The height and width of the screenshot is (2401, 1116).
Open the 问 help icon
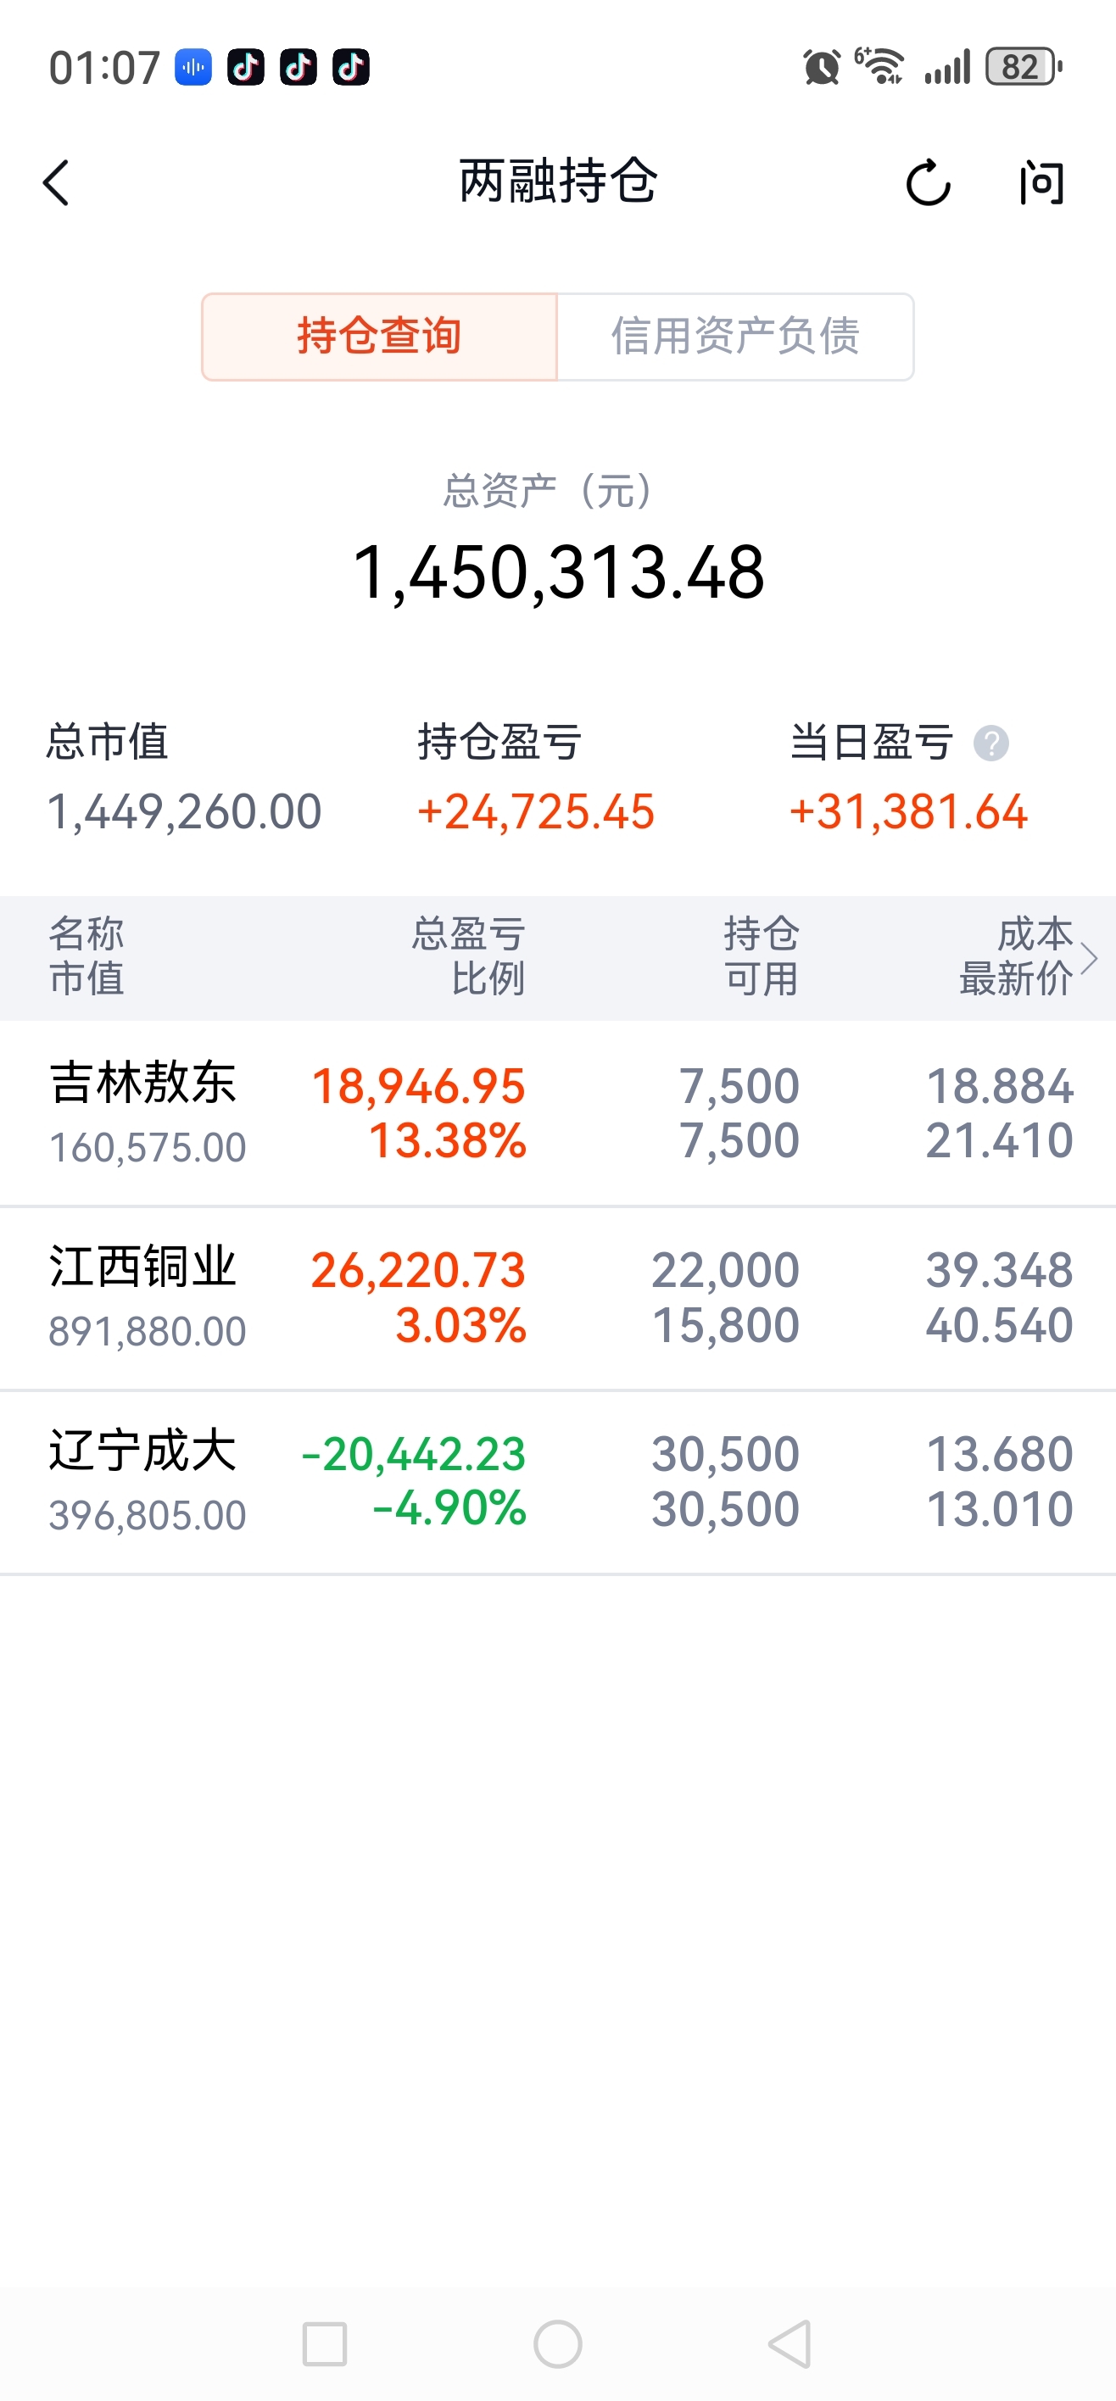[1041, 182]
